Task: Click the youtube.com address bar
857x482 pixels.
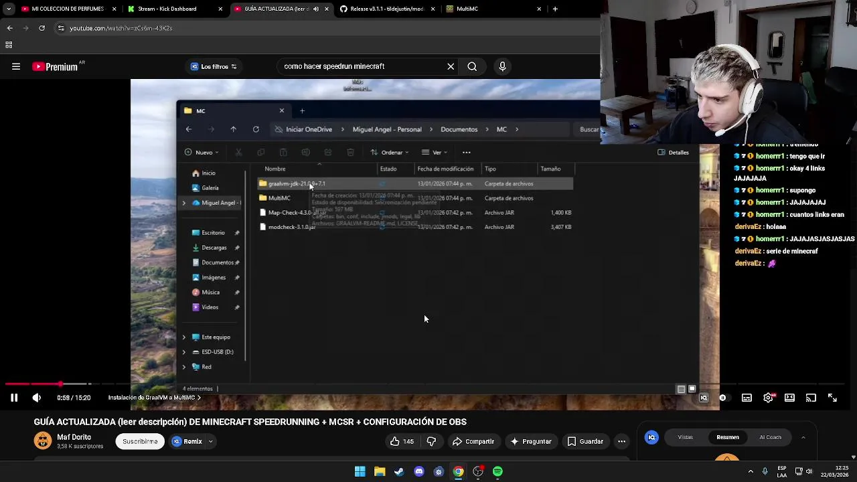Action: (328, 28)
